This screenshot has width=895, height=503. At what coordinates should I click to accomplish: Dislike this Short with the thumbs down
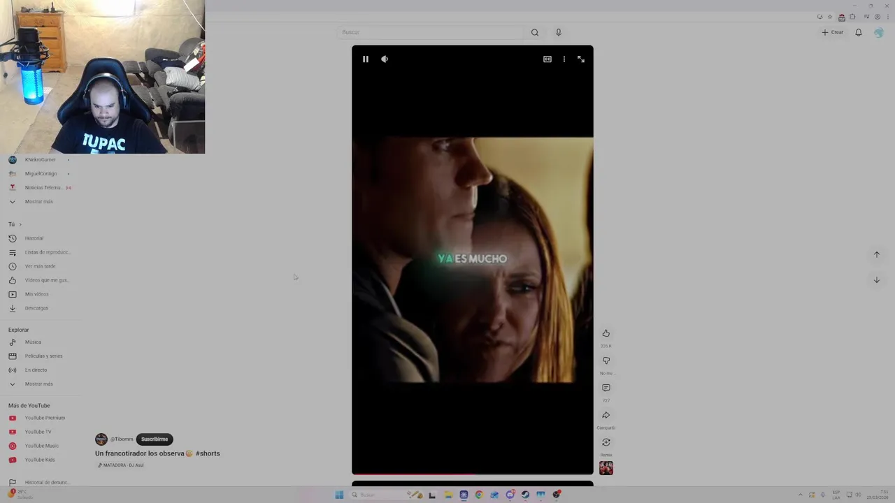tap(606, 360)
